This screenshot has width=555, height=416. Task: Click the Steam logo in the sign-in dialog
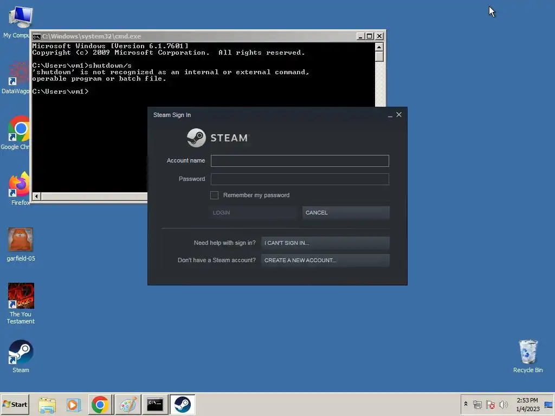point(218,138)
